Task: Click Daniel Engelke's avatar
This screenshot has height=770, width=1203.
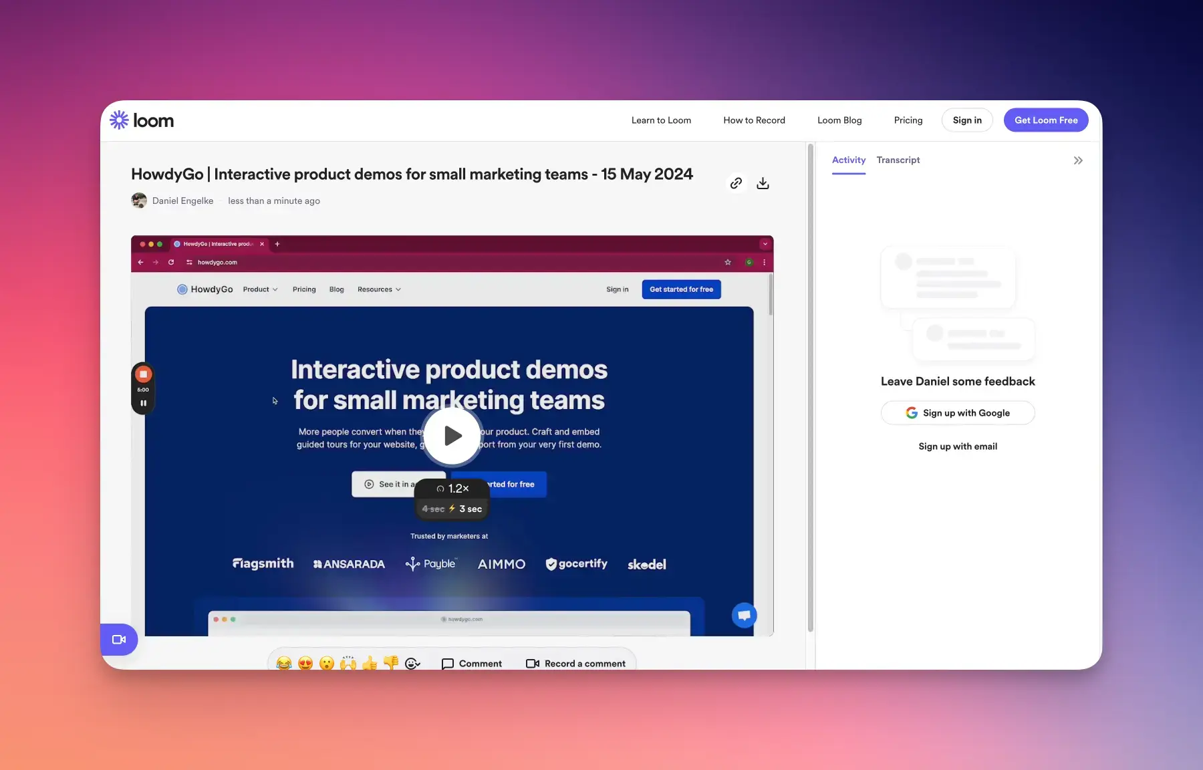Action: 139,201
